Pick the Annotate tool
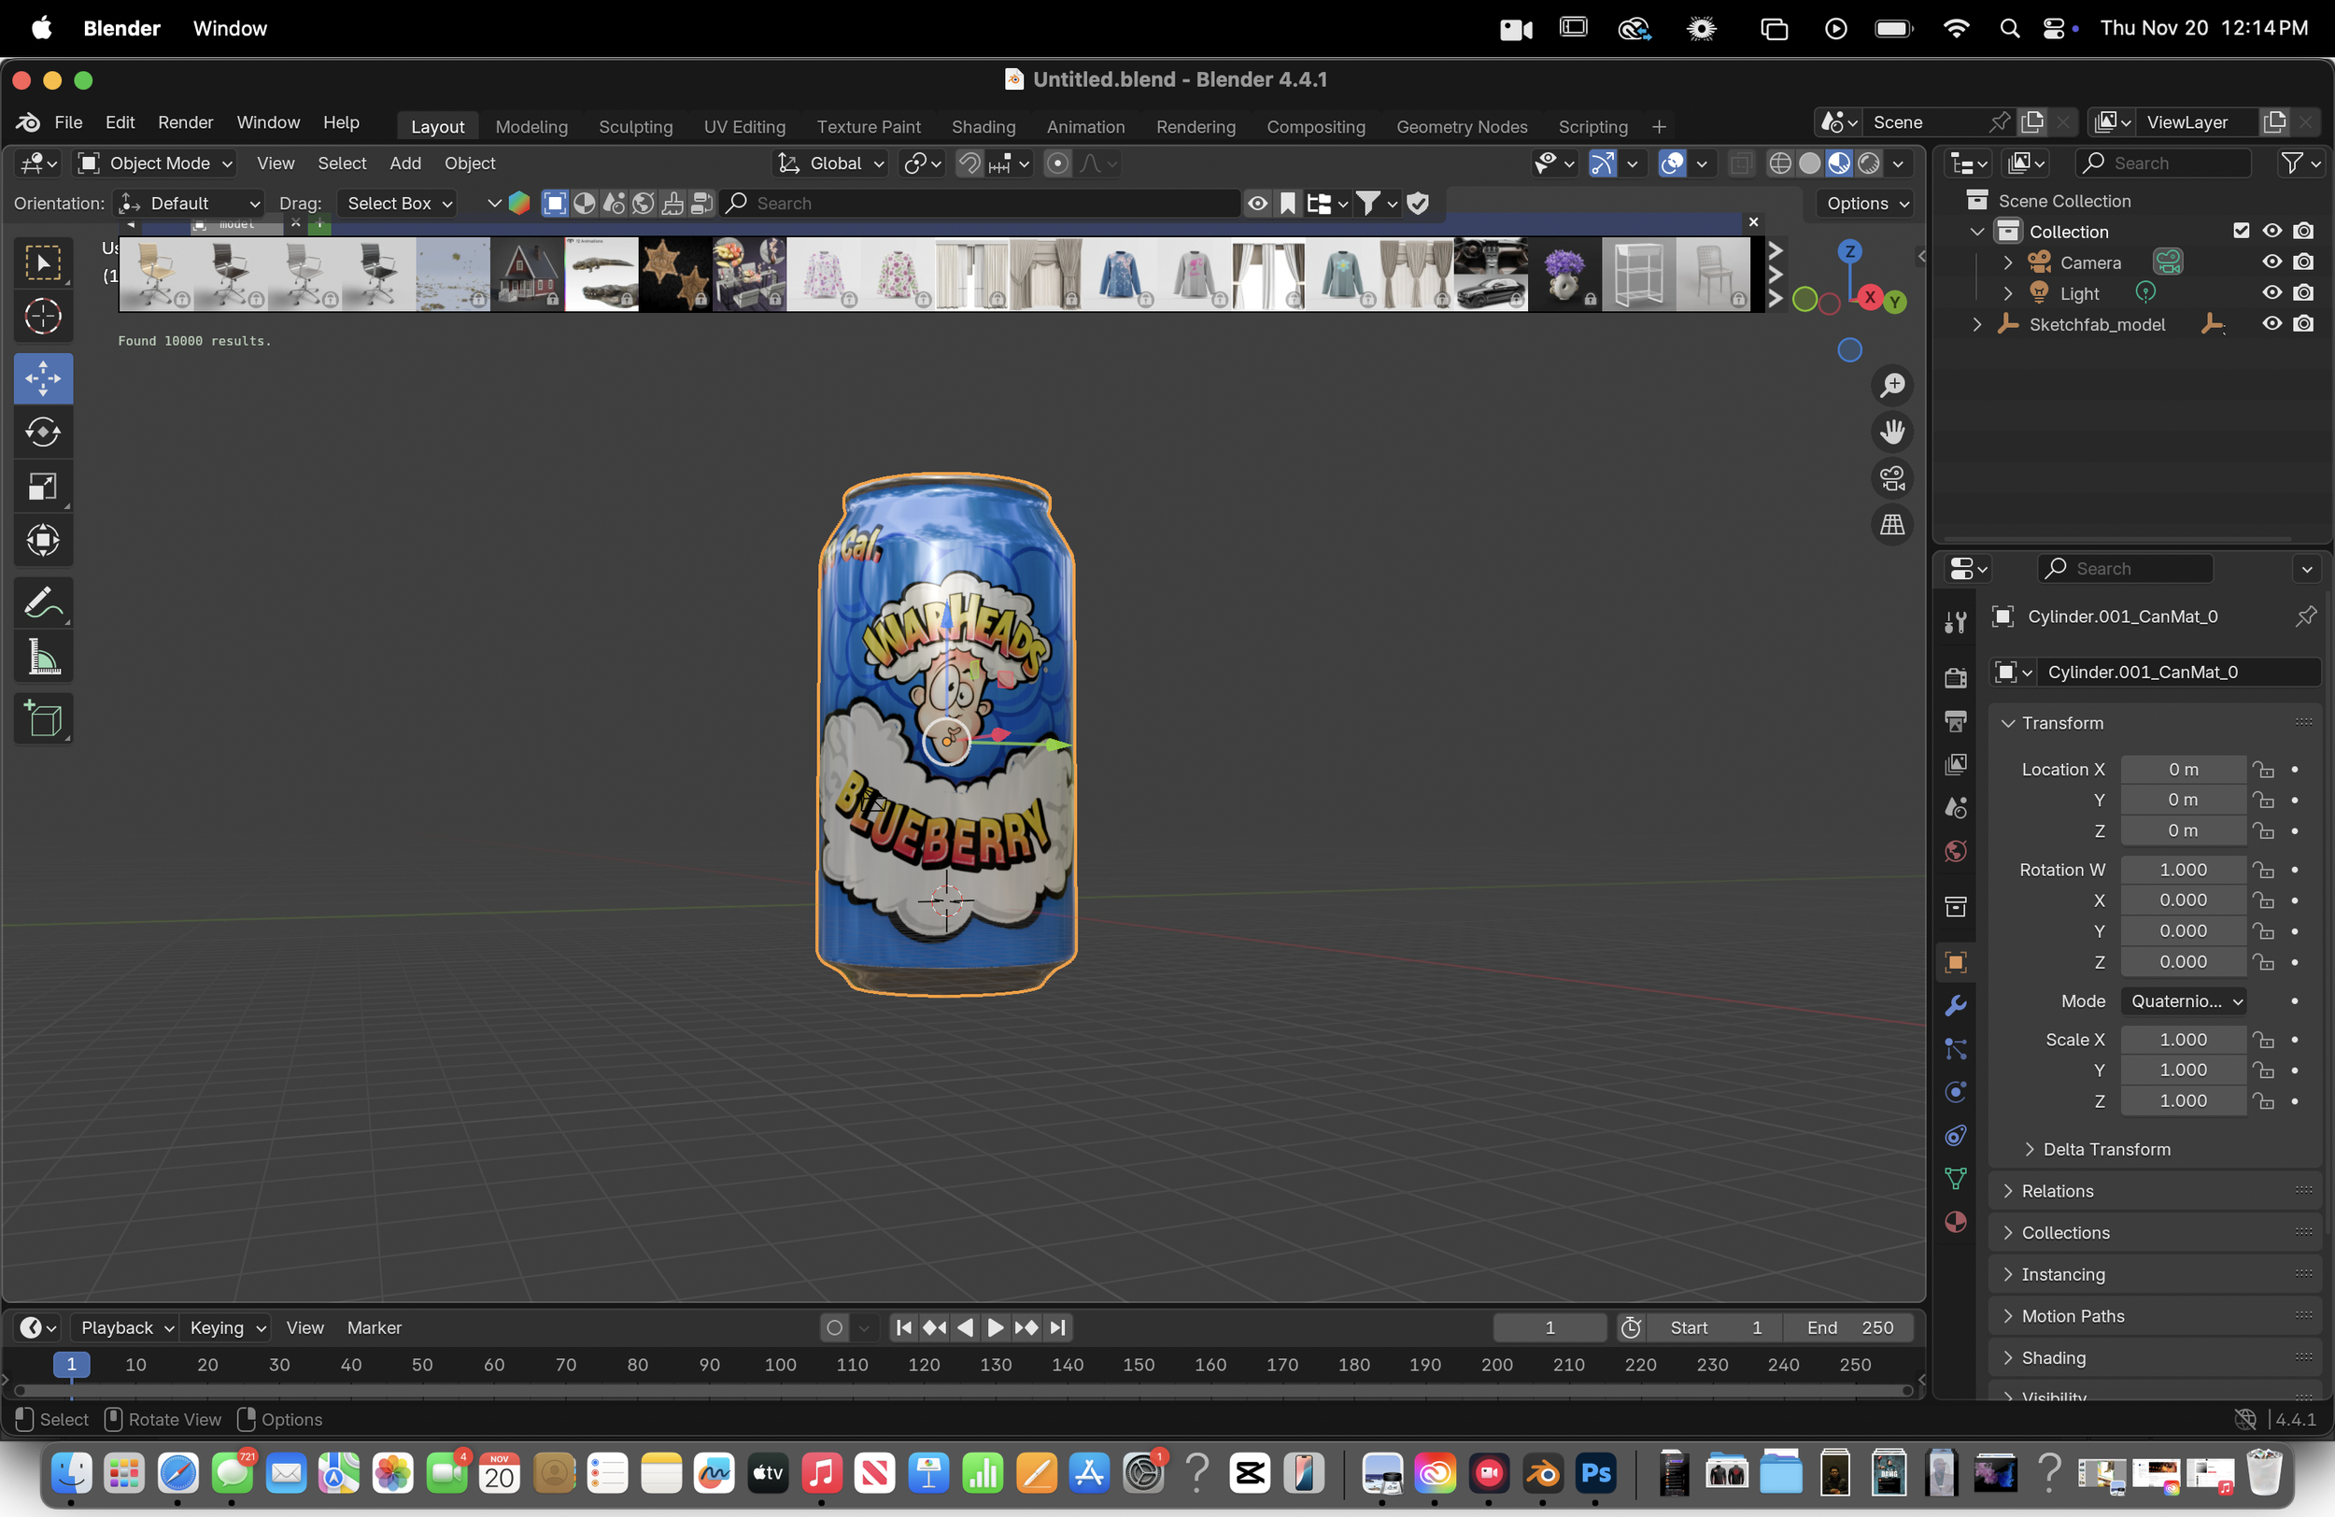 (42, 603)
